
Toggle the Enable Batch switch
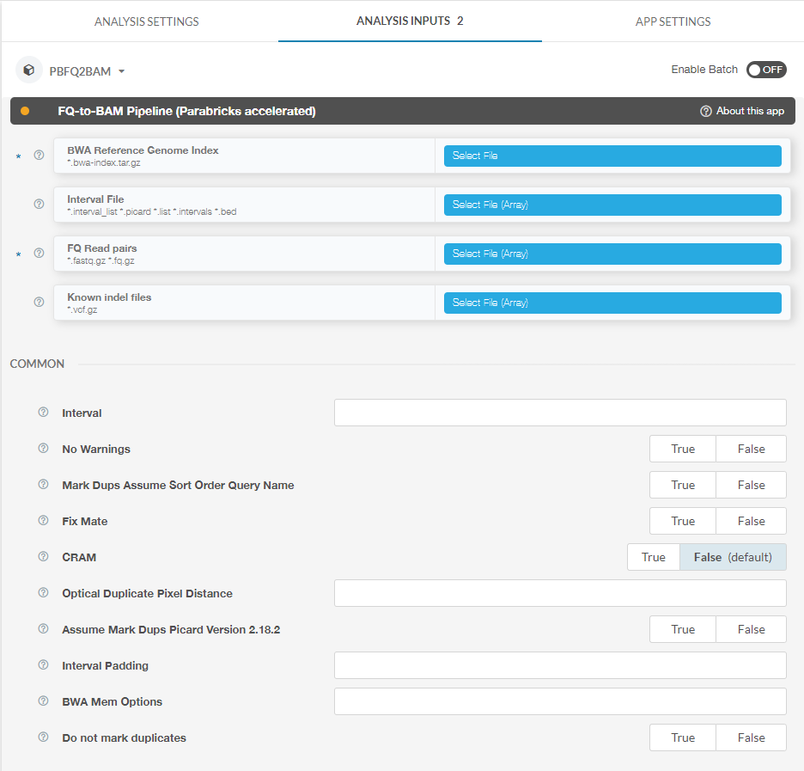[x=765, y=70]
